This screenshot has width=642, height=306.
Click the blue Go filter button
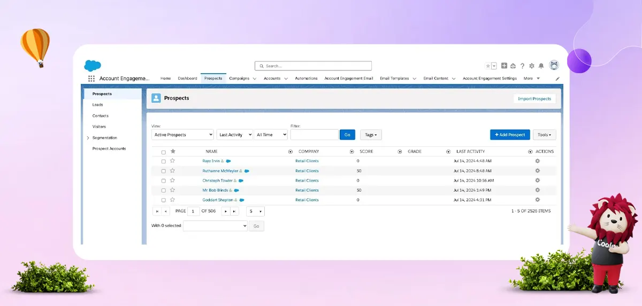pyautogui.click(x=347, y=135)
